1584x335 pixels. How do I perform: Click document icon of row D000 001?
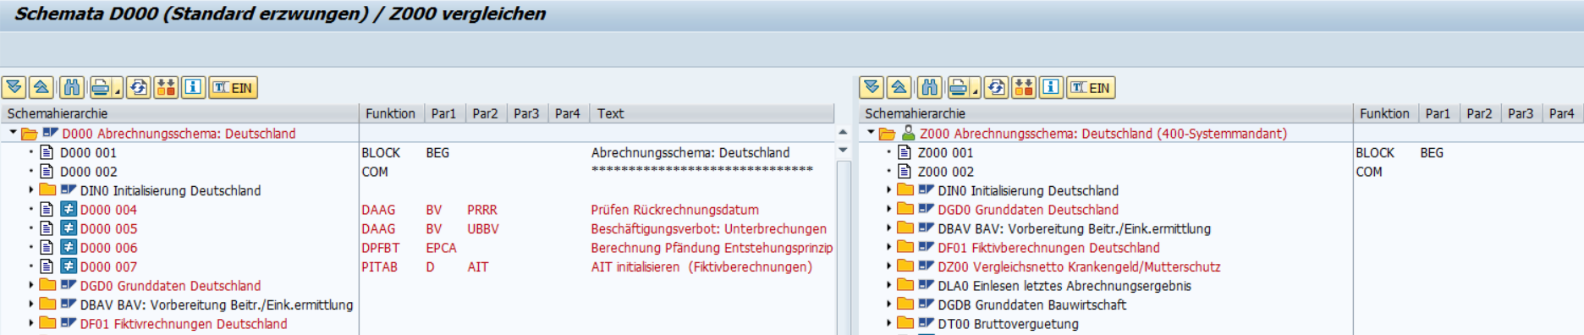pos(47,152)
